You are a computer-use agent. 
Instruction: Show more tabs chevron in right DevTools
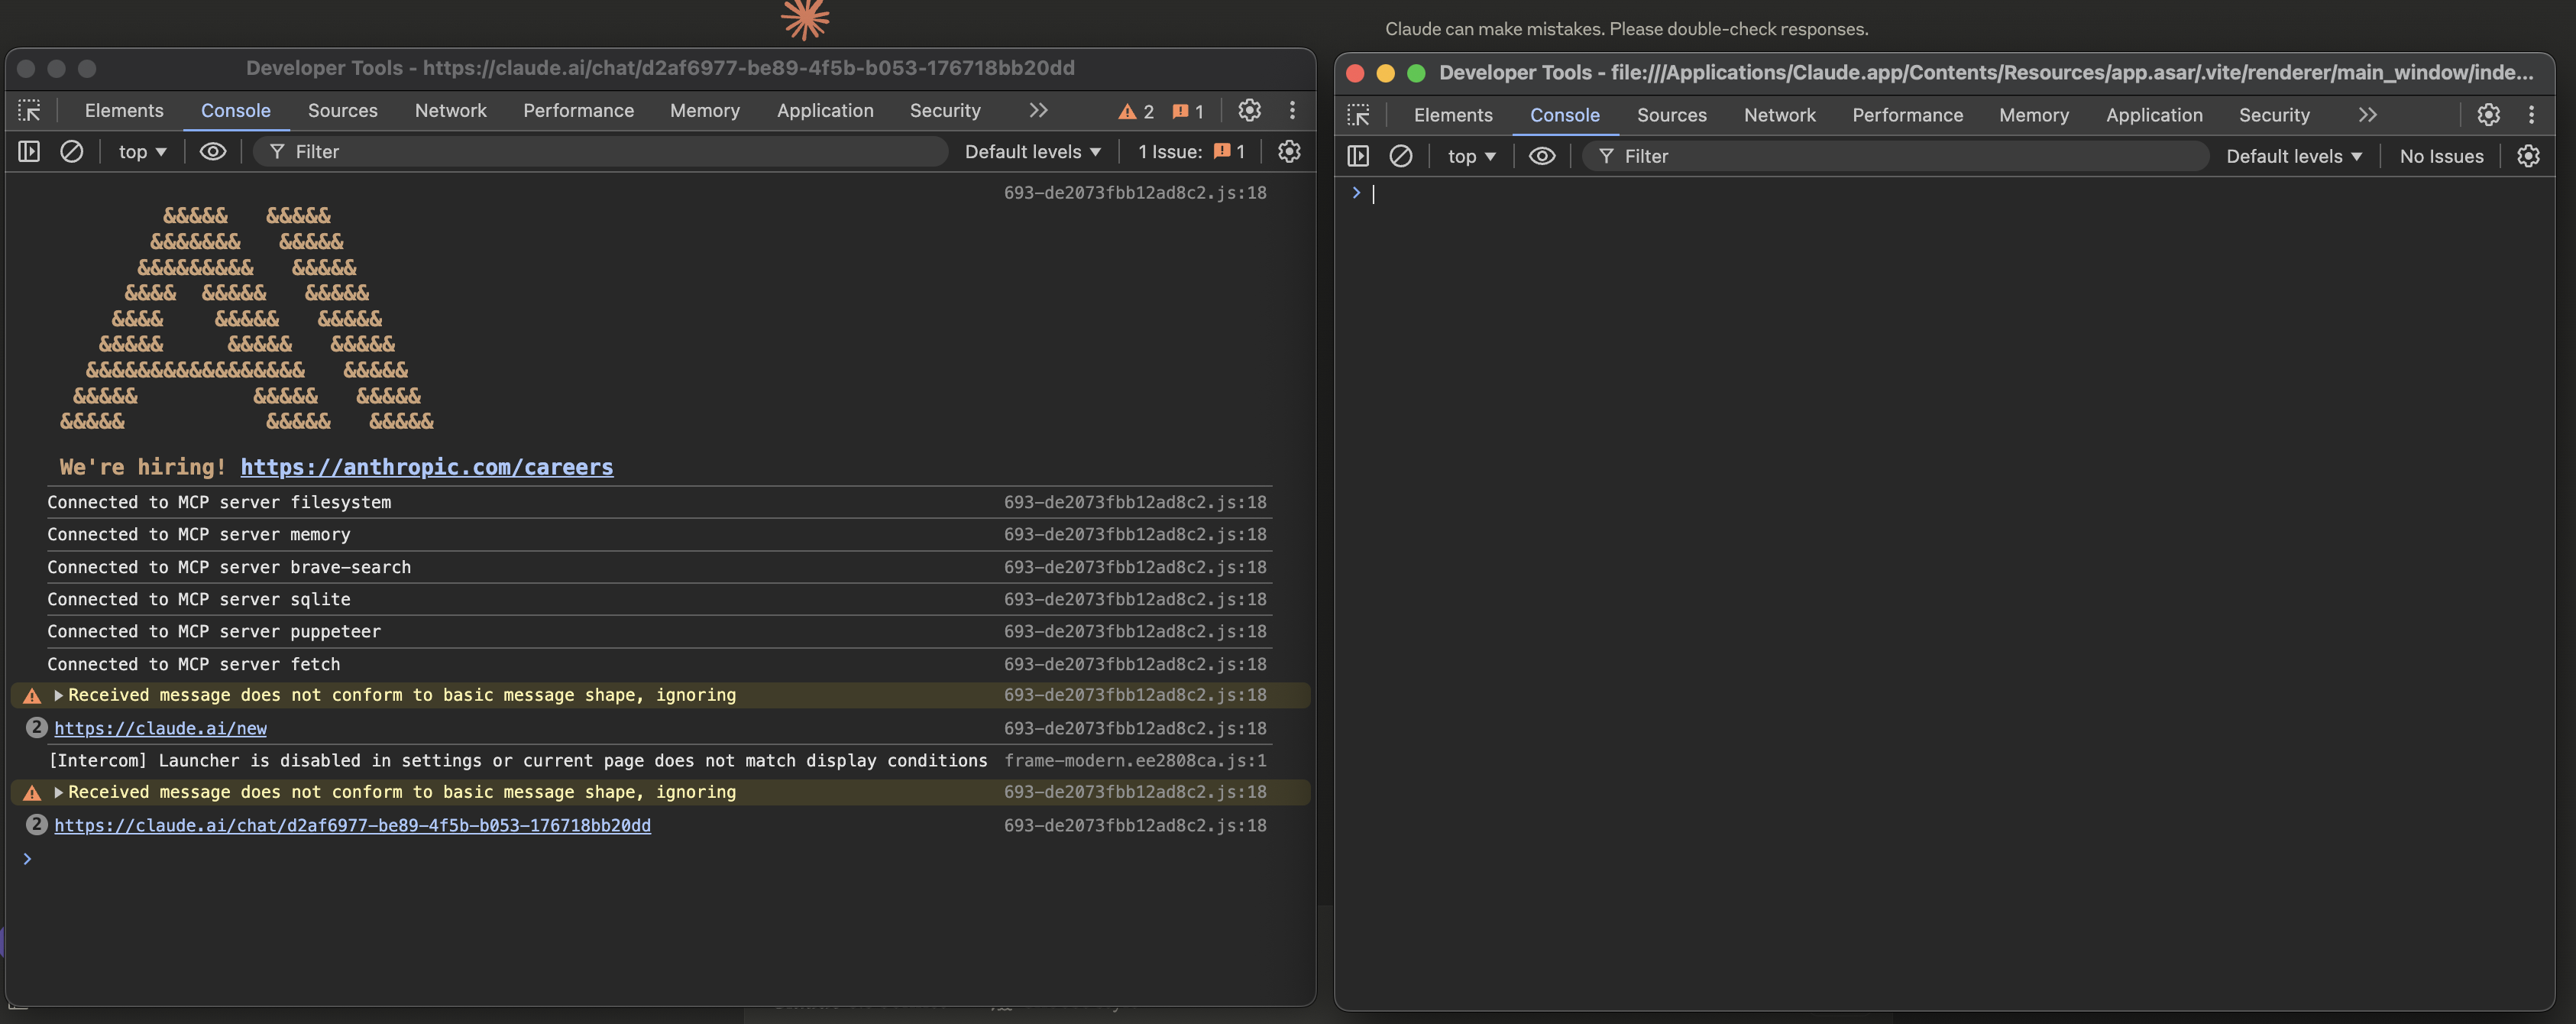[x=2367, y=115]
